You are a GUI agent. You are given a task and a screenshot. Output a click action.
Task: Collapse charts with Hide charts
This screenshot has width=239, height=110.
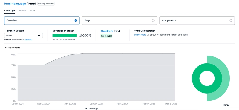(x=12, y=48)
